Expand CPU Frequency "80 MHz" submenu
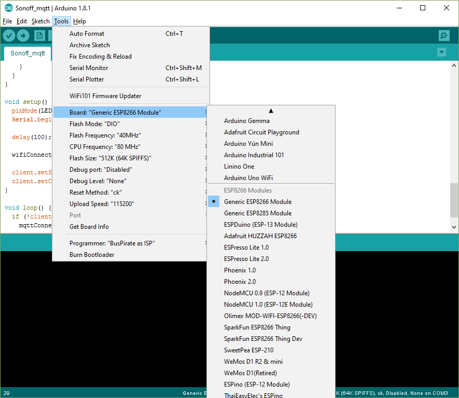Image resolution: width=459 pixels, height=398 pixels. tap(131, 147)
